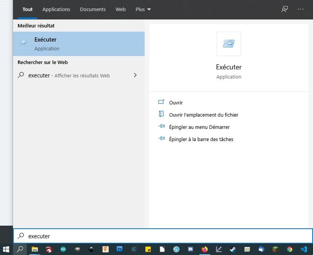Click Ouvrir to open Exécuter
The image size is (313, 255).
click(176, 103)
